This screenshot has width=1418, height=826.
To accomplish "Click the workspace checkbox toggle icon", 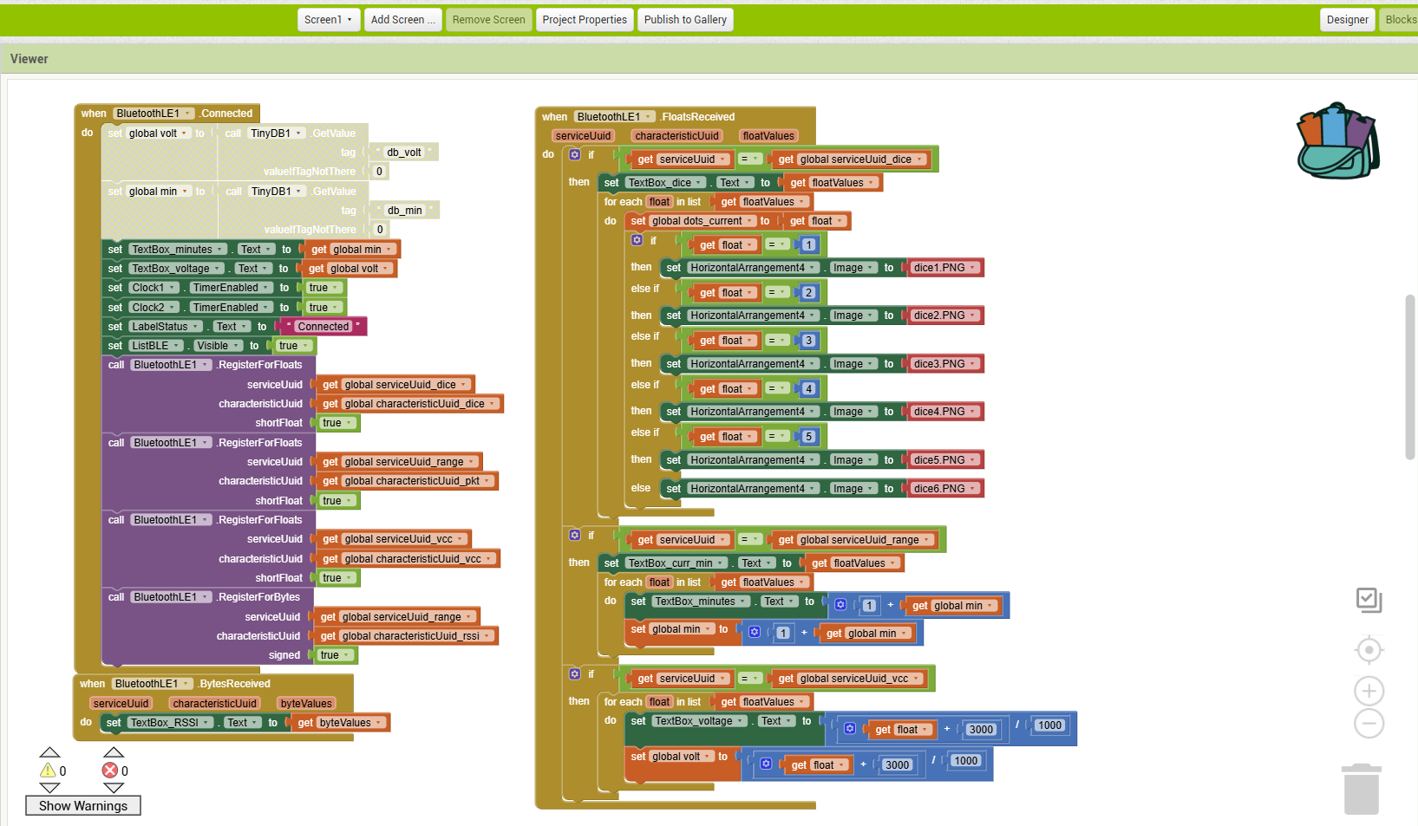I will [1369, 600].
